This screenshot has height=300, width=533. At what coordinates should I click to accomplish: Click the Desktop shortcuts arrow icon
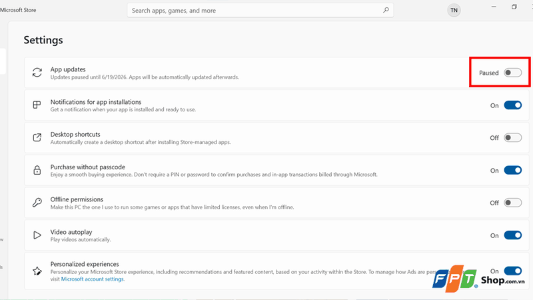[37, 137]
